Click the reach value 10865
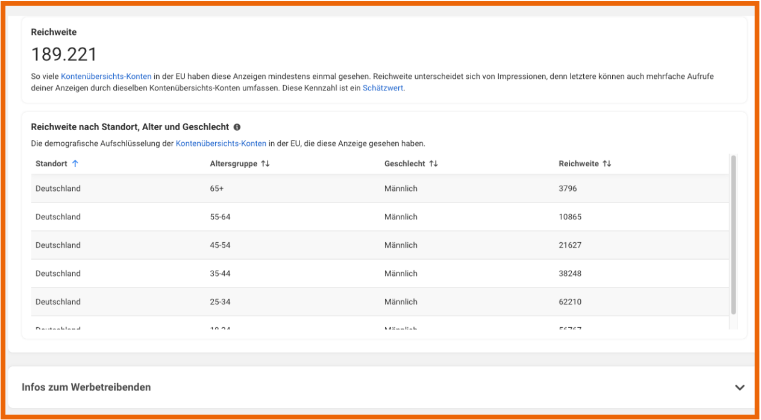Screen dimensions: 761x420 coord(570,217)
